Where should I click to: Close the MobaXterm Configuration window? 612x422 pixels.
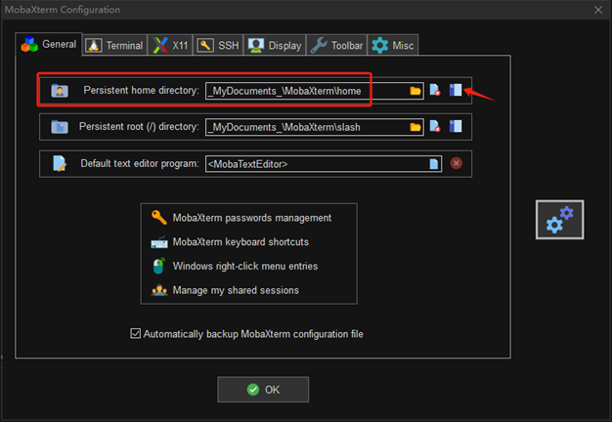click(598, 10)
